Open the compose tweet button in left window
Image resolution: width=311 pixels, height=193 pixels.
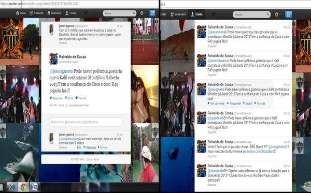pos(152,13)
